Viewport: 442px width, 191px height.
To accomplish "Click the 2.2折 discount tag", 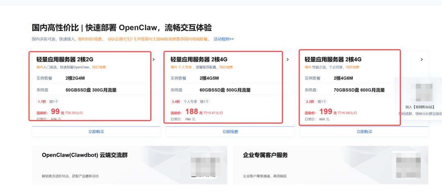I will (x=310, y=102).
